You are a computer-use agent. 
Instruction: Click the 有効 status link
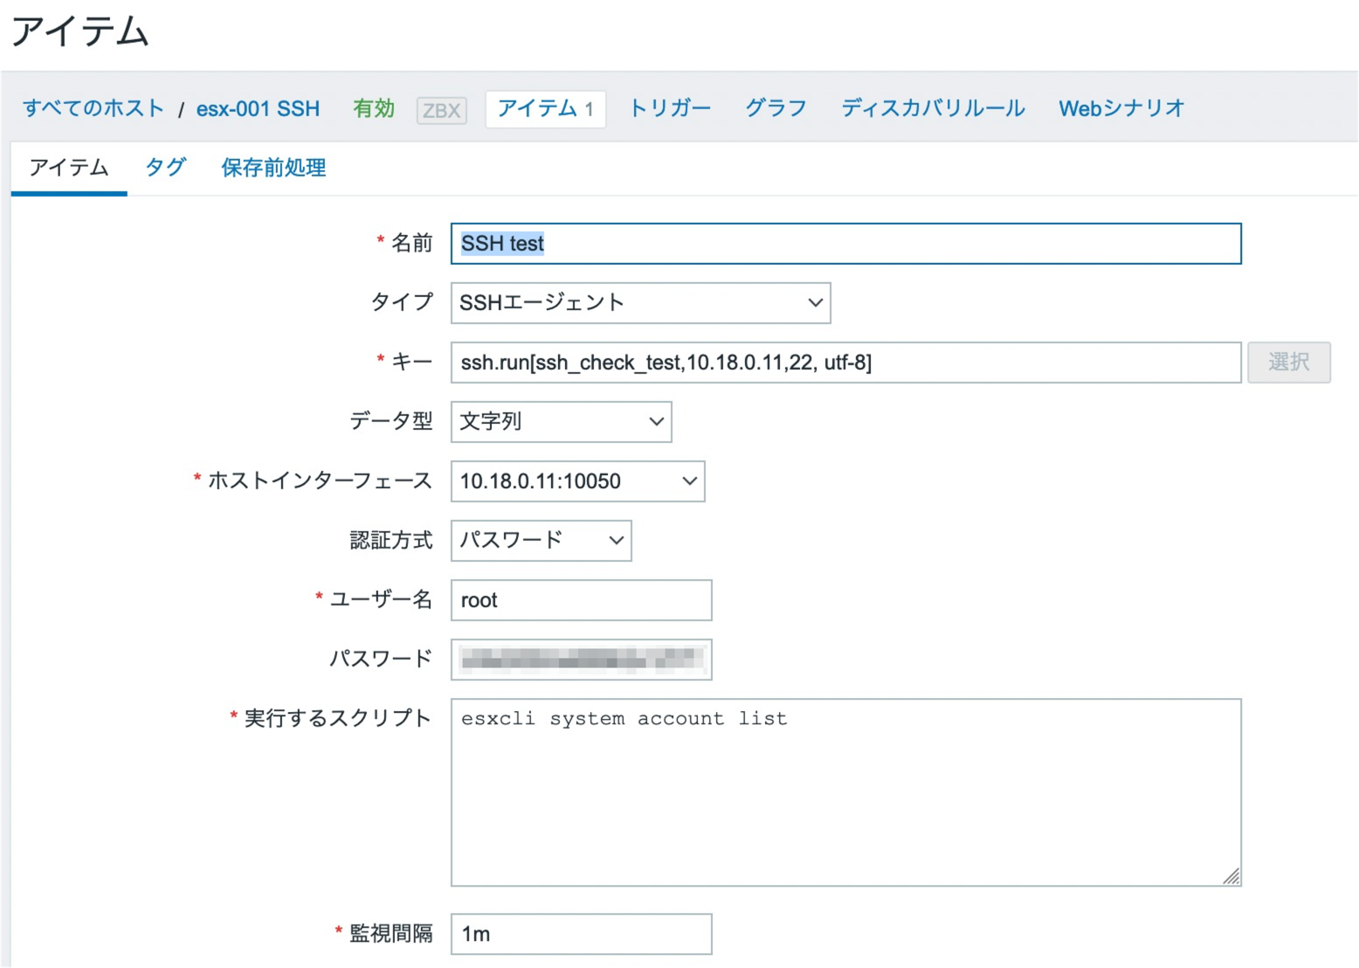374,108
